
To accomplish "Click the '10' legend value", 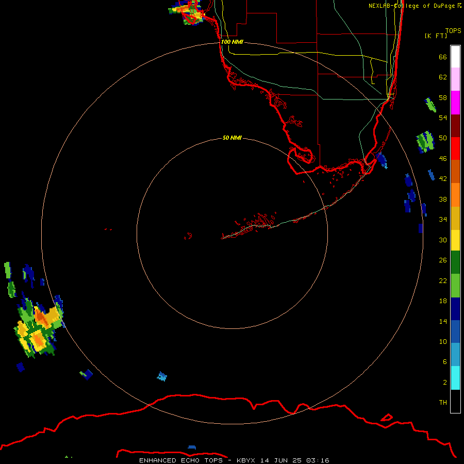I will tap(443, 341).
